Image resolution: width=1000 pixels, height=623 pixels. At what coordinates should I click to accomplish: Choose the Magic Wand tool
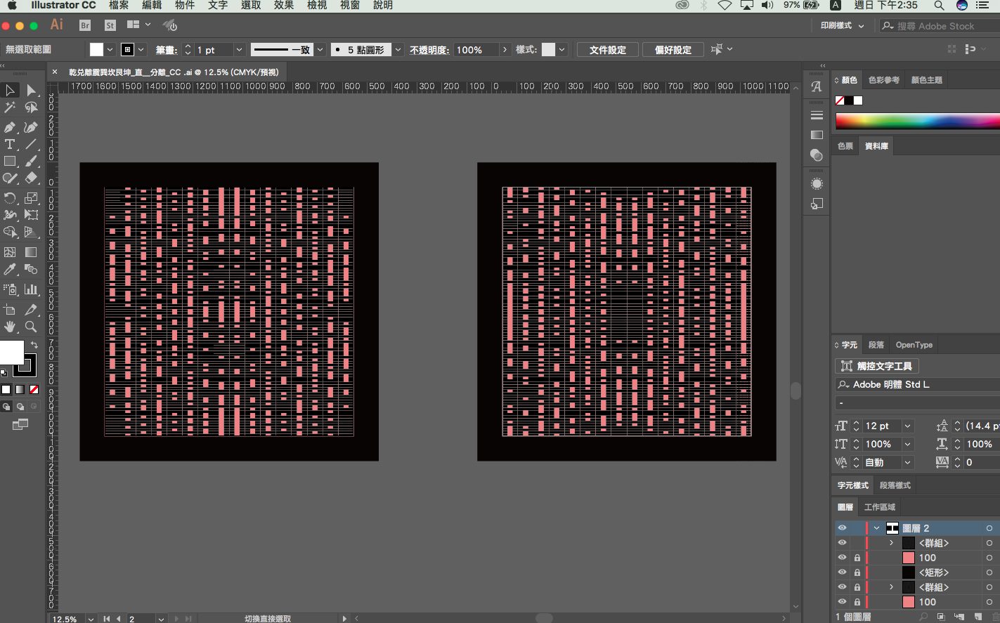pos(10,107)
